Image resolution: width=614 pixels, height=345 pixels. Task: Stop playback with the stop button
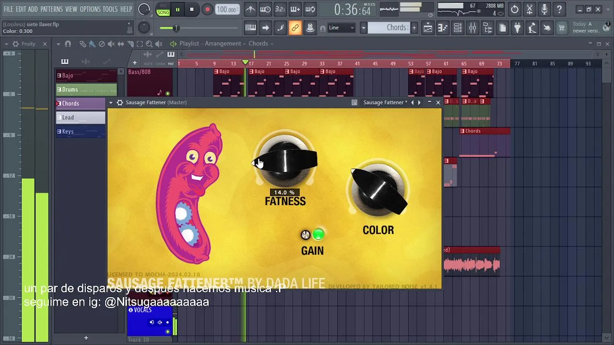pos(192,10)
